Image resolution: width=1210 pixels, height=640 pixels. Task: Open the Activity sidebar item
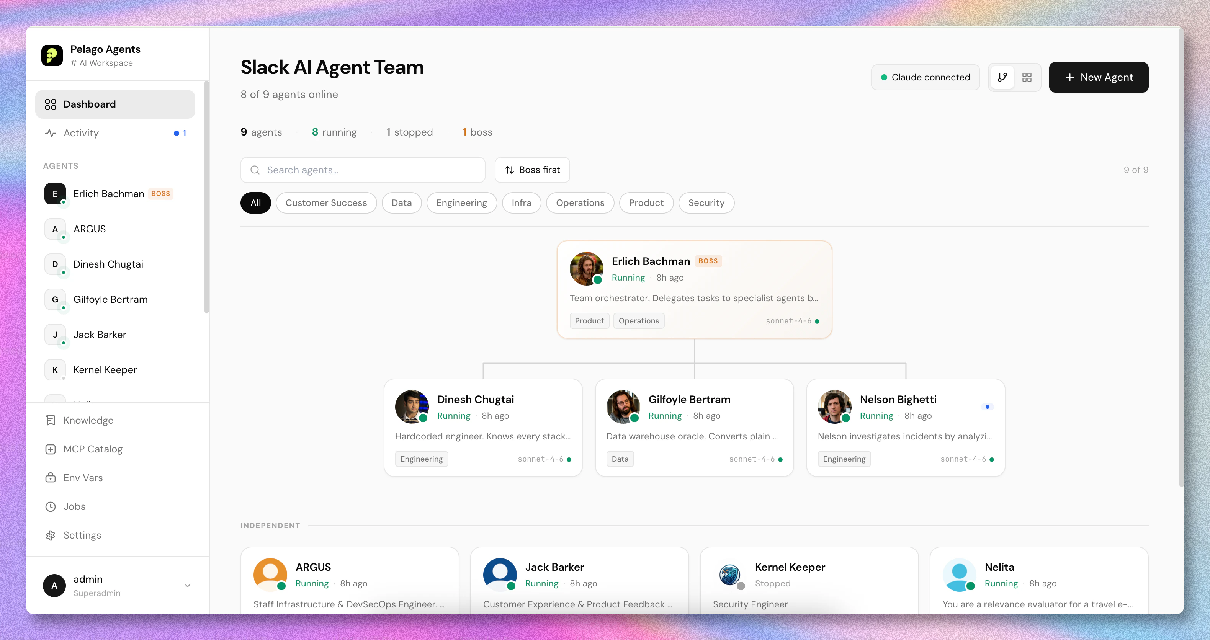coord(115,133)
